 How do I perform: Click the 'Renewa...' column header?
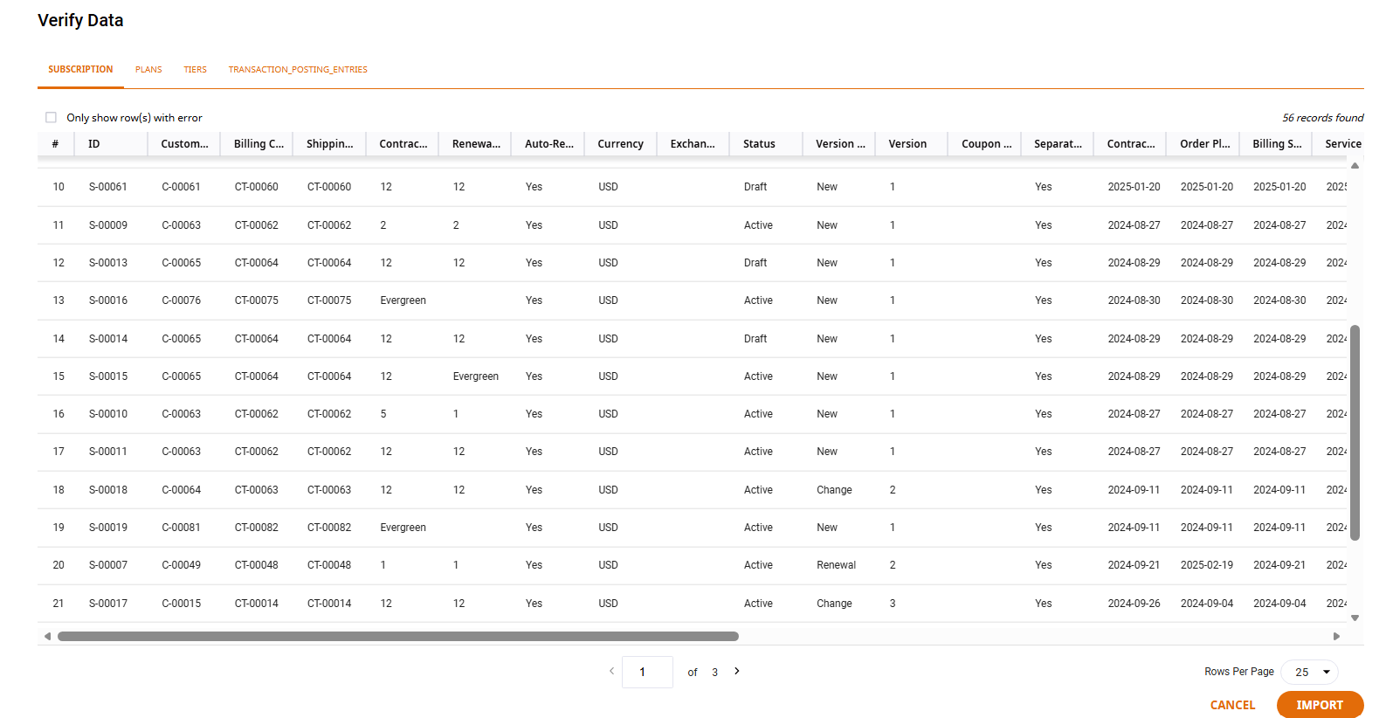pyautogui.click(x=475, y=144)
